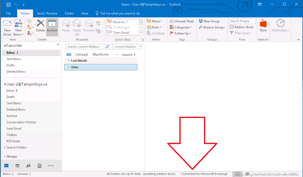Show only Unread messages filter
Viewport: 303px width, 177px height.
click(81, 55)
